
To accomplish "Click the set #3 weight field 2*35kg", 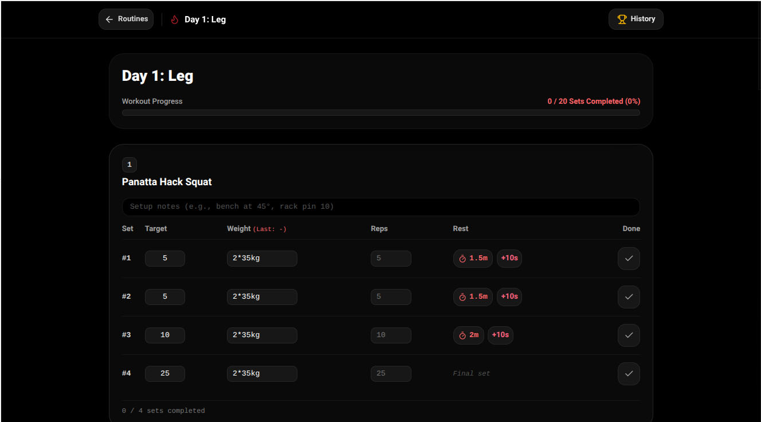I will (262, 335).
